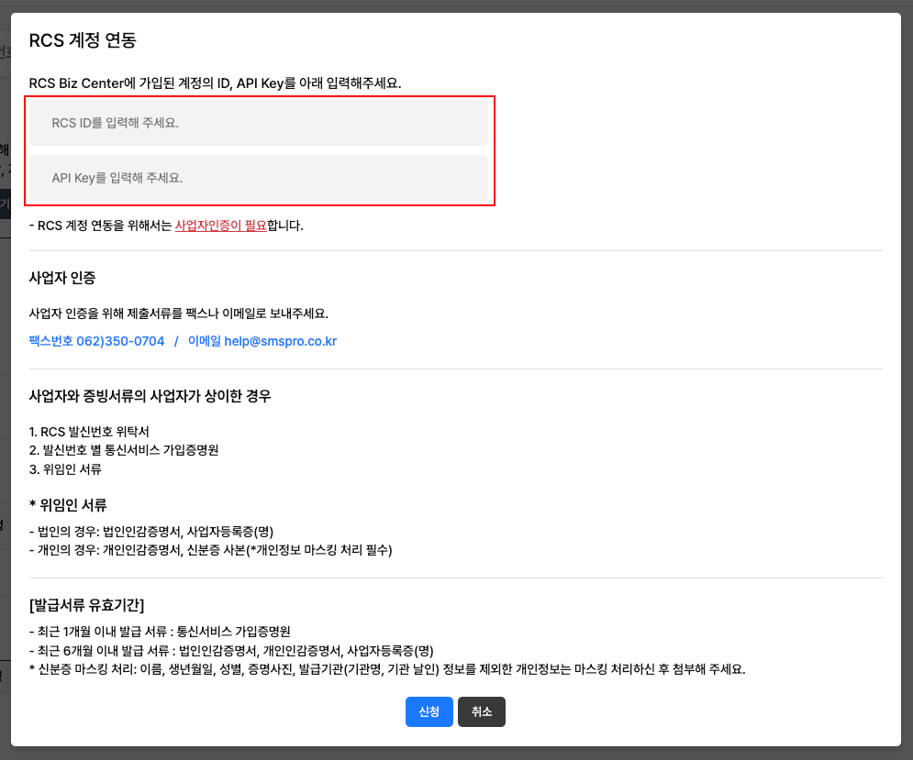
Task: Select the 사업자 인증 section heading
Action: point(62,277)
